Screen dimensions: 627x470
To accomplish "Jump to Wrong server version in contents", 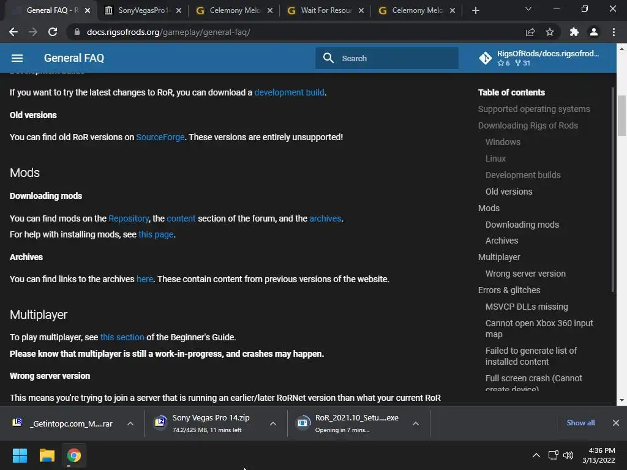I will (525, 274).
